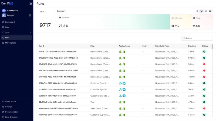216x121 pixels.
Task: Click the Omnifi logo
Action: click(7, 3)
